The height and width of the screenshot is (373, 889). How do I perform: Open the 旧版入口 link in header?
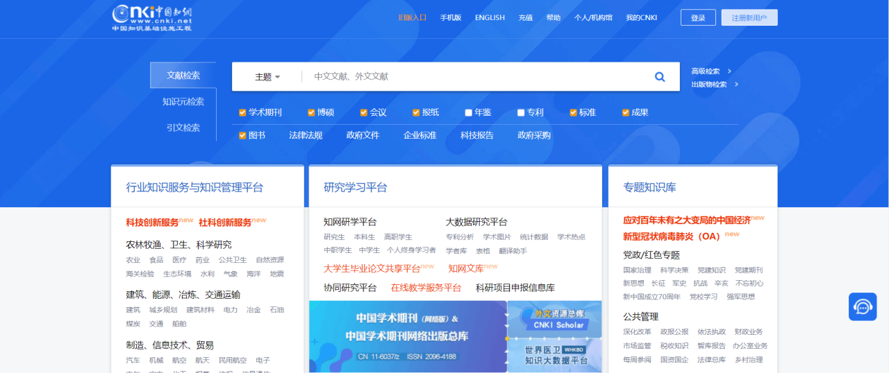click(x=412, y=18)
